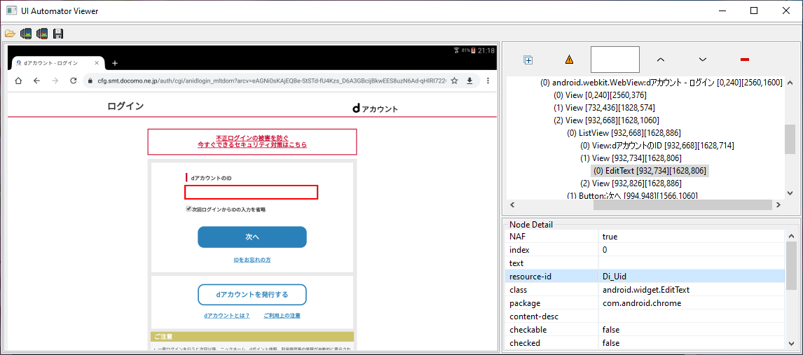Open the Chrome three-dot menu

488,81
